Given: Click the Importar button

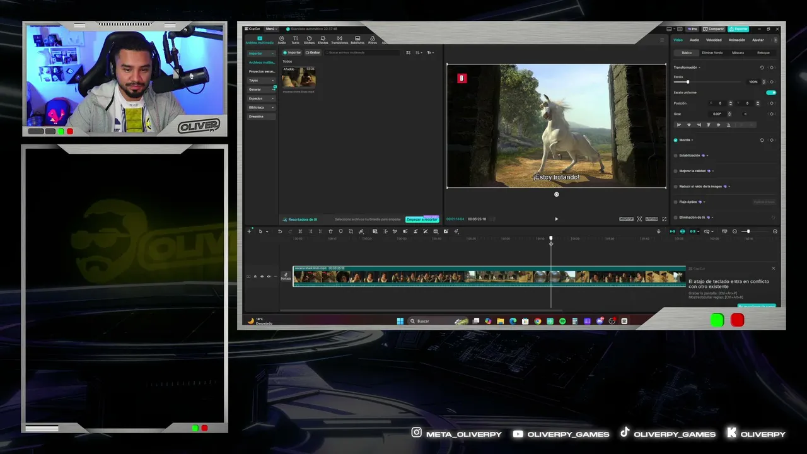Looking at the screenshot, I should (x=293, y=52).
